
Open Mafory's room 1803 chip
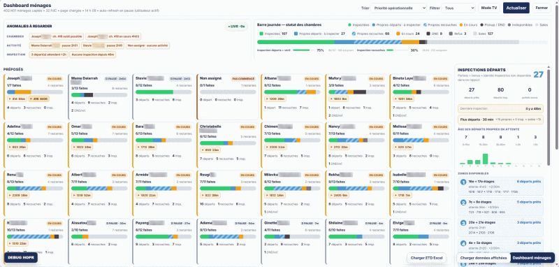(338, 99)
